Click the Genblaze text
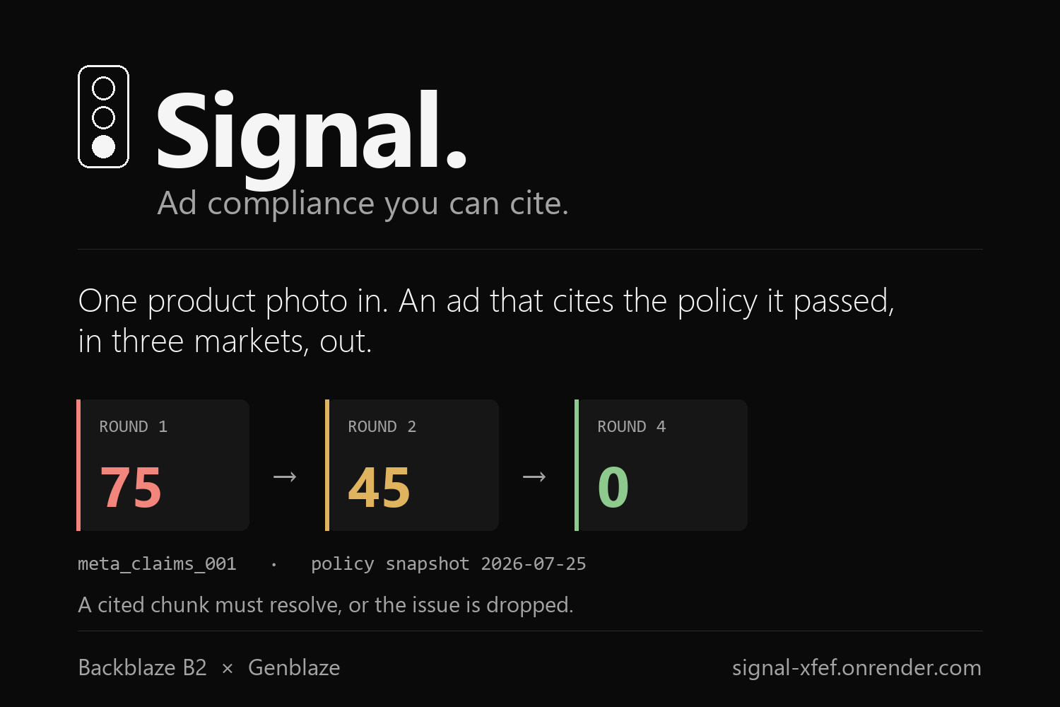 pos(294,668)
